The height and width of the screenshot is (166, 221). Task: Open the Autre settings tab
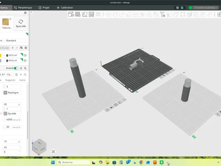(x=22, y=80)
